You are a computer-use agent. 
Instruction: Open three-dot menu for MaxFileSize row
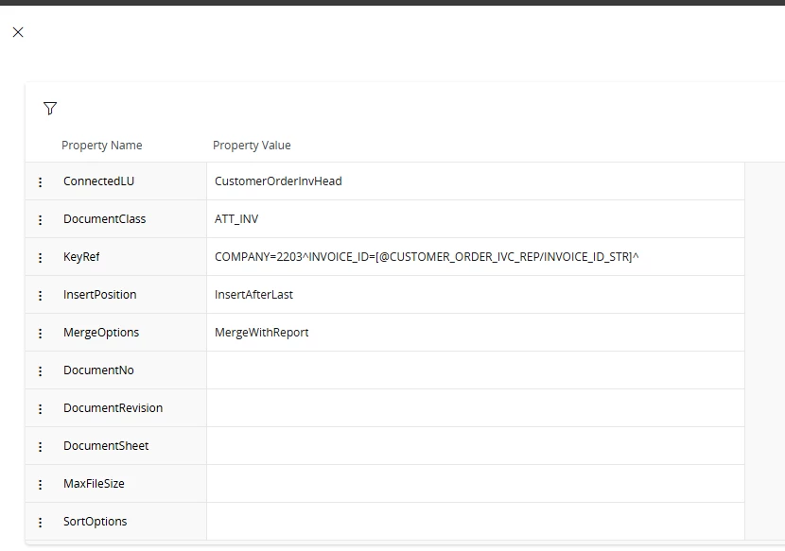pos(40,484)
